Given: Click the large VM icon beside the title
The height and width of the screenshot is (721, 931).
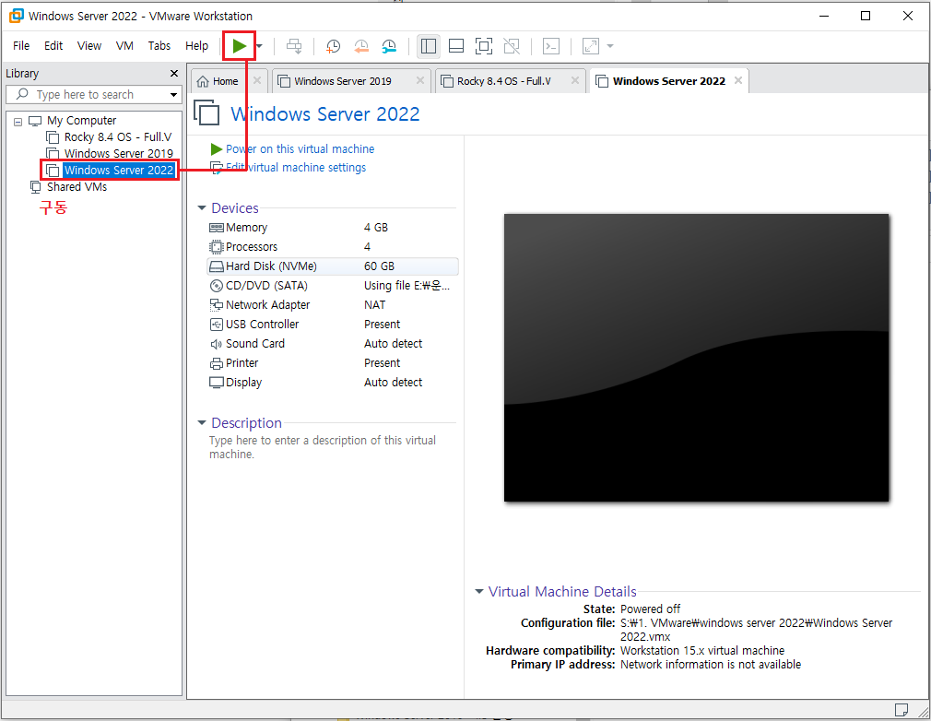Looking at the screenshot, I should click(206, 112).
